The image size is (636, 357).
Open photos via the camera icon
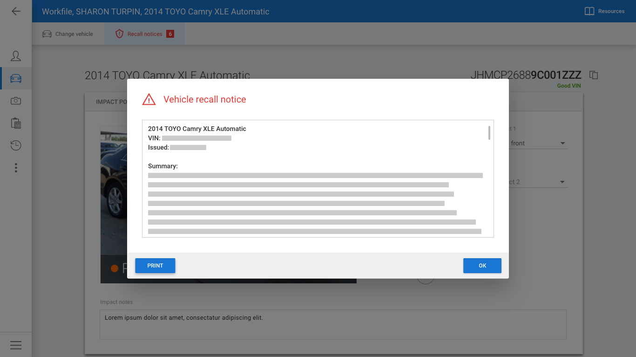(x=16, y=100)
